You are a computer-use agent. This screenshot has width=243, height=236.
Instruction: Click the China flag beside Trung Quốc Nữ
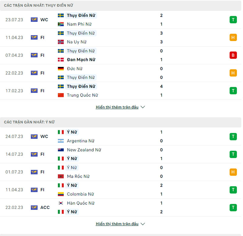61,95
